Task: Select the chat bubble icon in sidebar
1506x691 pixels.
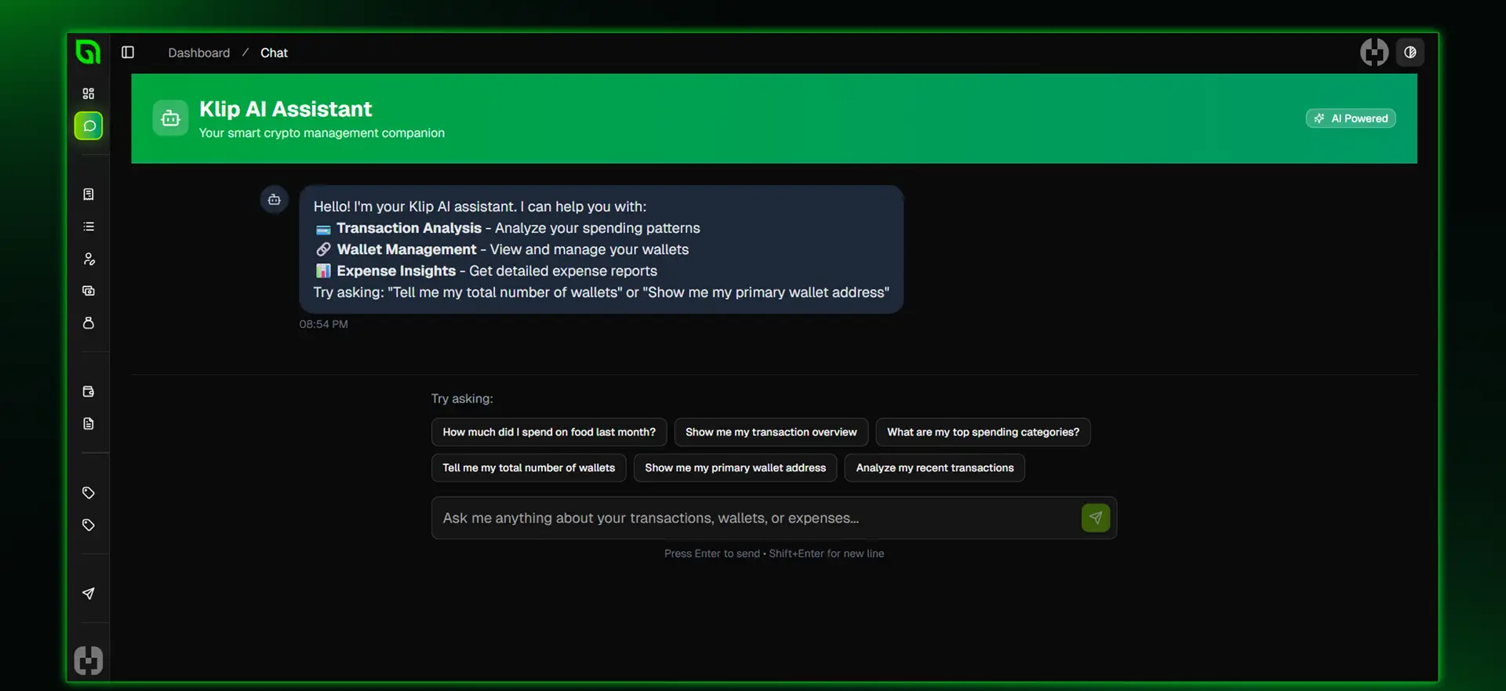Action: (x=89, y=126)
